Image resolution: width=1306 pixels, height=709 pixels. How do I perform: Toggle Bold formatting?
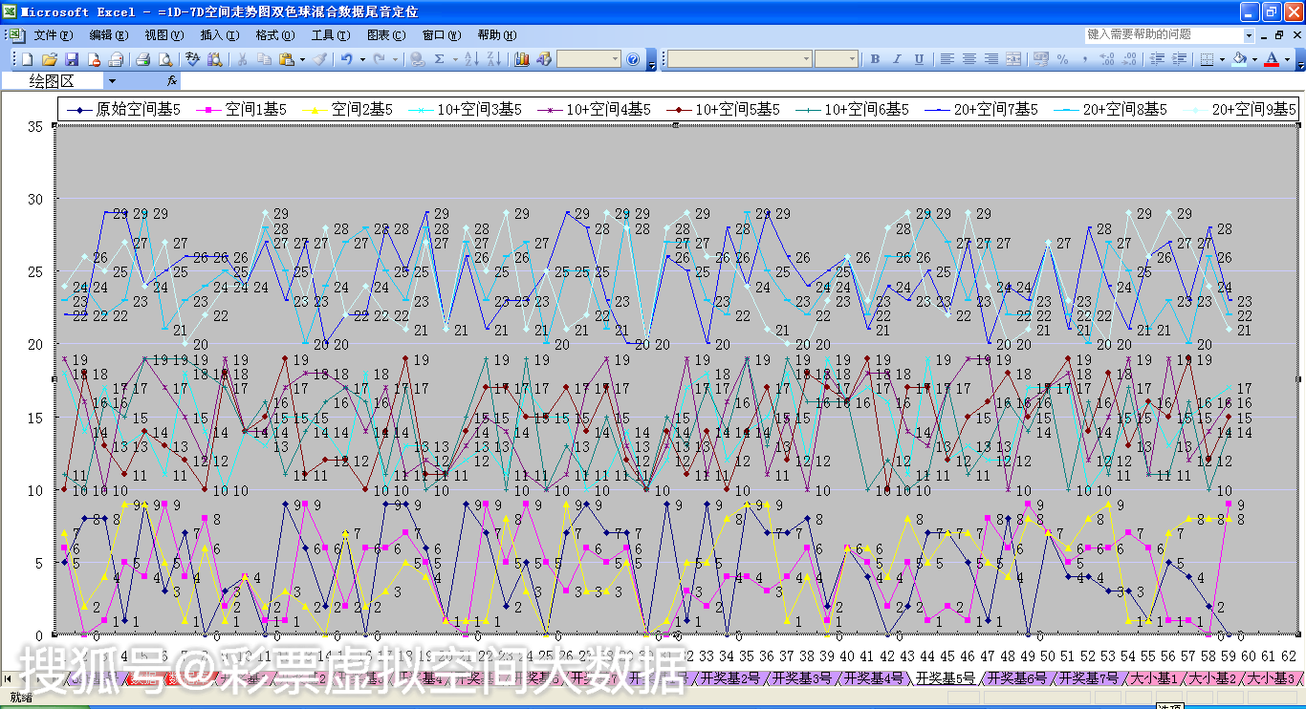[875, 59]
